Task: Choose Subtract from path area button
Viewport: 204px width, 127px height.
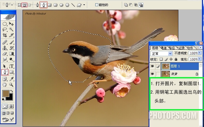Action: [x=131, y=5]
